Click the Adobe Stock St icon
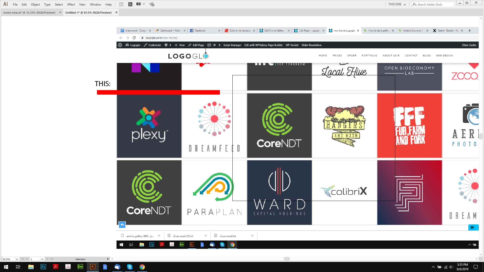Viewport: 484px width, 272px height. point(130,4)
